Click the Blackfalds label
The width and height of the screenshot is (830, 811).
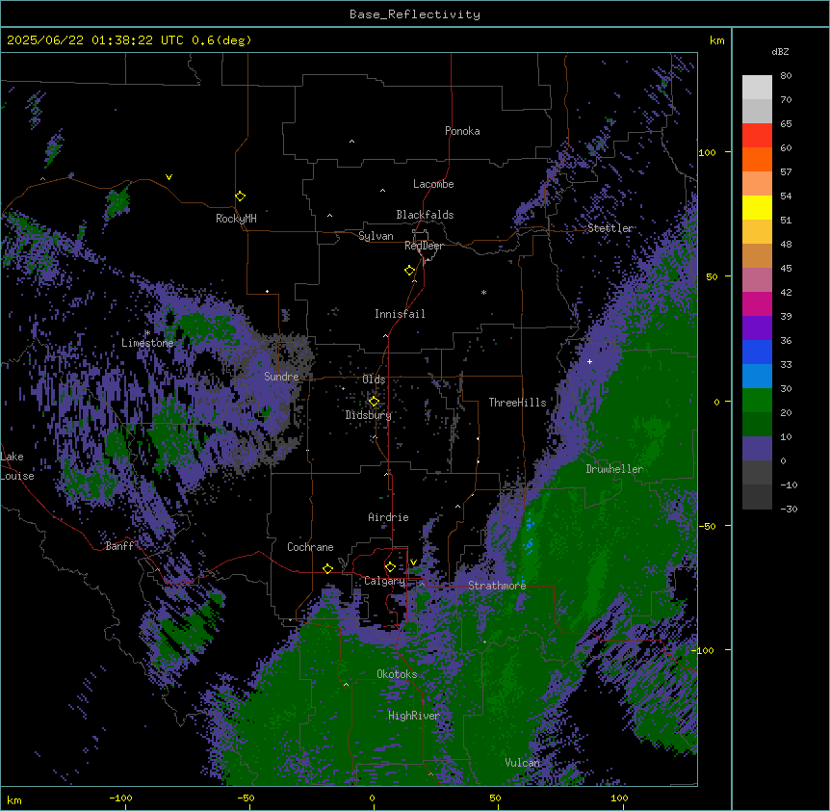425,215
